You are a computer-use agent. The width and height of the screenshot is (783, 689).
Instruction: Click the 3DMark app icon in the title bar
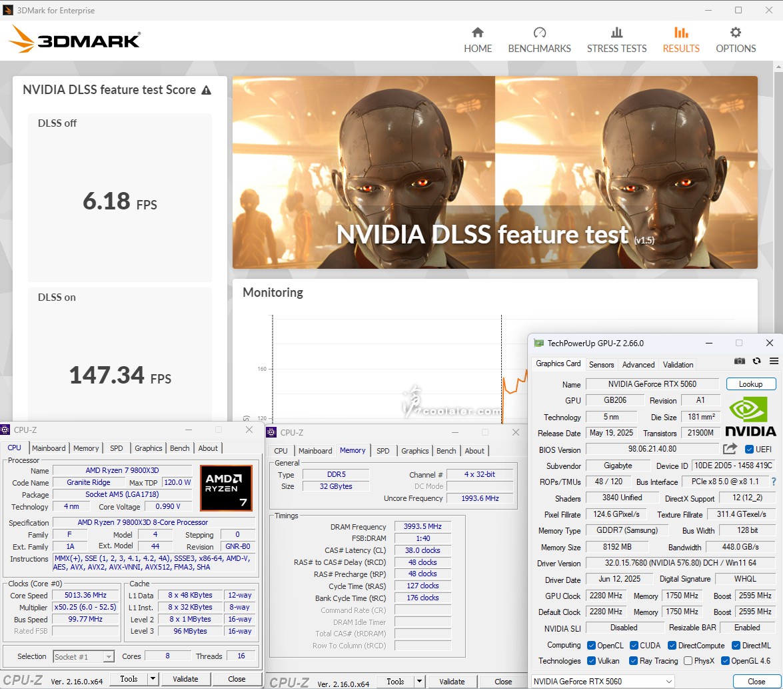(x=8, y=10)
